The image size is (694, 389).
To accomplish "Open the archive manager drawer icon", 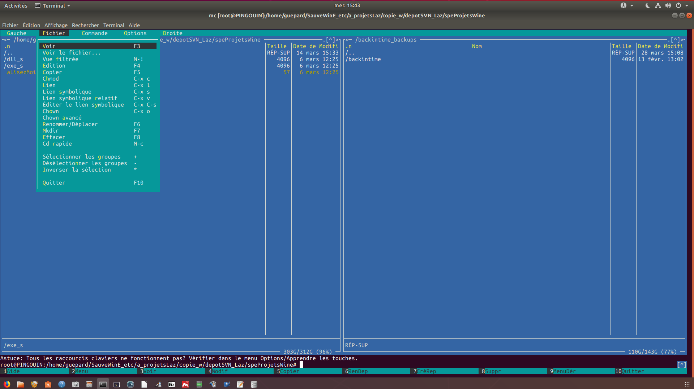I will pos(89,384).
